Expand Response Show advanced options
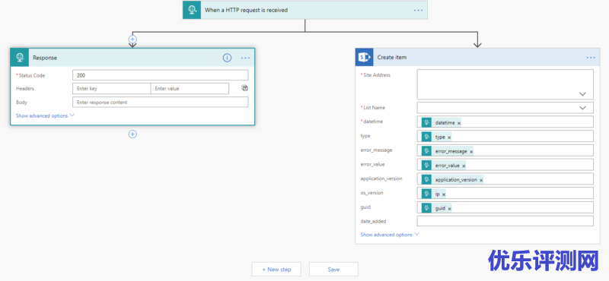 pos(45,115)
